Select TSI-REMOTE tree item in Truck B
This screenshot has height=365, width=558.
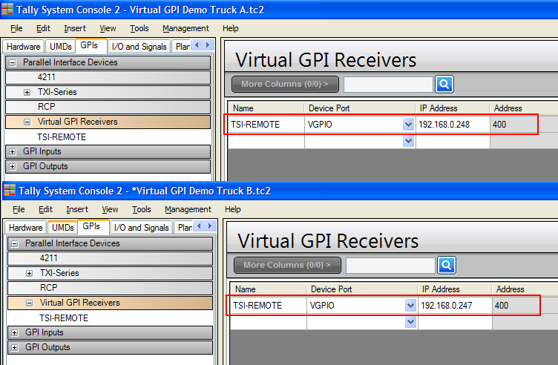pyautogui.click(x=64, y=318)
